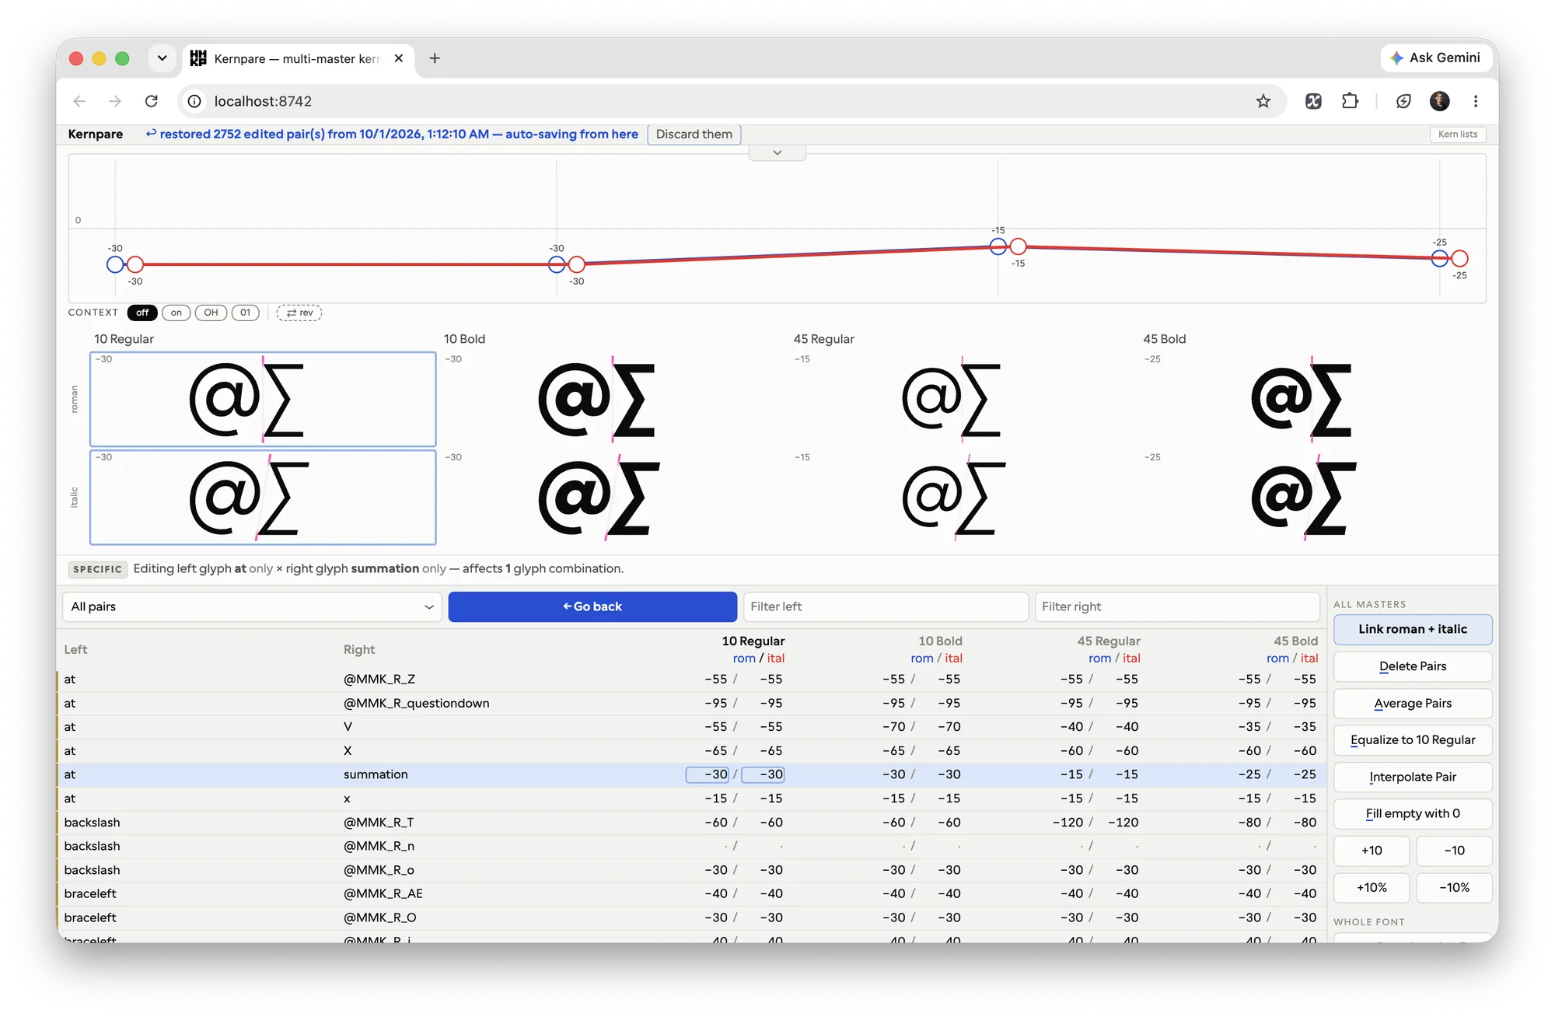Open the Chrome three-dot menu
The image size is (1555, 1017).
click(x=1475, y=101)
